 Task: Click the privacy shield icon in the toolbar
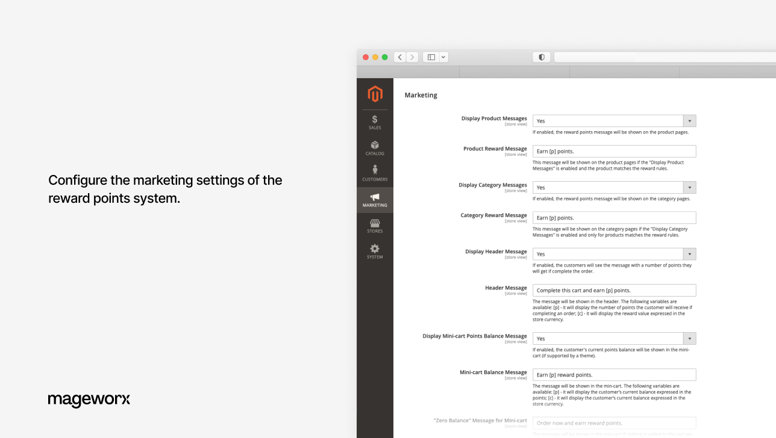[x=541, y=57]
